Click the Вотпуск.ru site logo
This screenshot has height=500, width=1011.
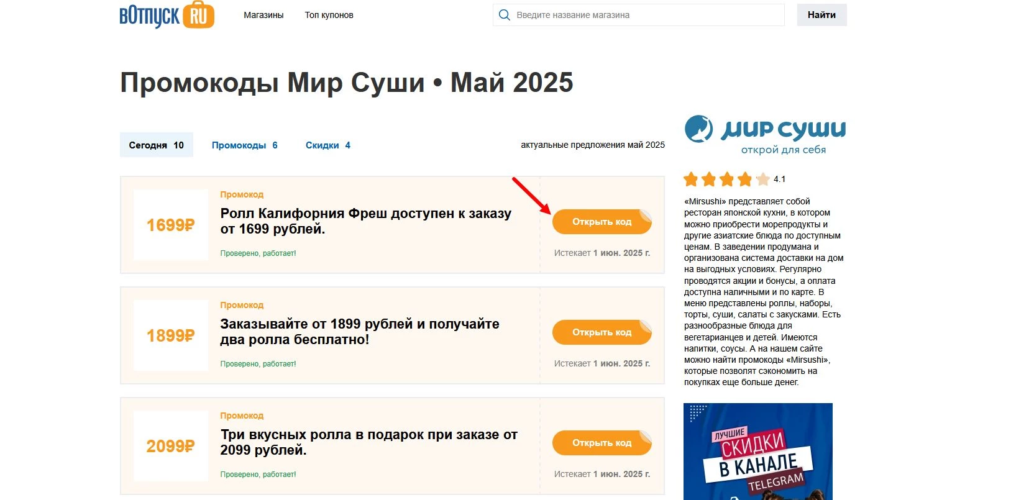click(167, 15)
